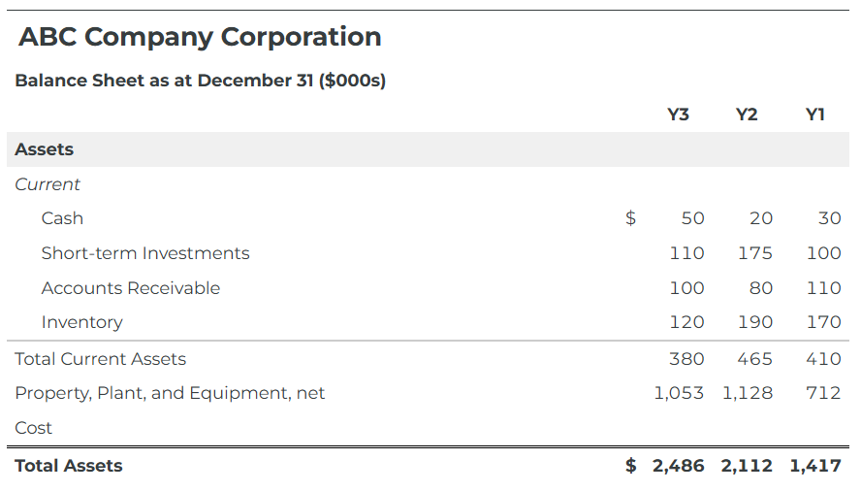Click the italic Current subheading
Viewport: 861px width, 492px height.
pos(48,184)
